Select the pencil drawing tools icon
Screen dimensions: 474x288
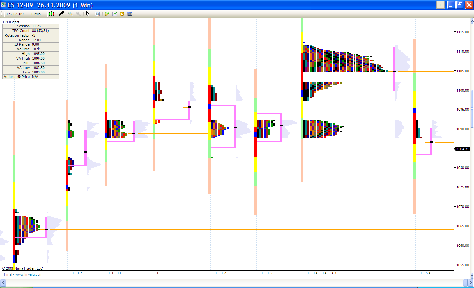(x=61, y=14)
